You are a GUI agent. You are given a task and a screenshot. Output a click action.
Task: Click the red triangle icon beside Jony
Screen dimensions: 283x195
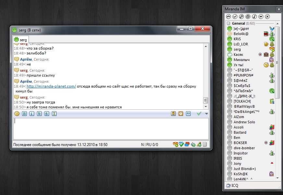272,163
